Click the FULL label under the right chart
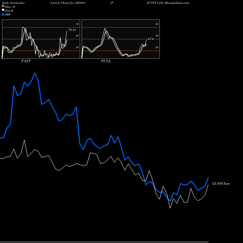Image resolution: width=243 pixels, height=243 pixels. (x=106, y=61)
